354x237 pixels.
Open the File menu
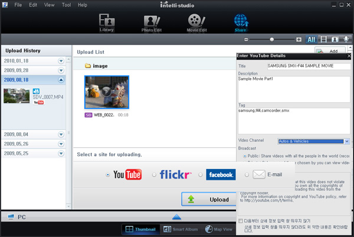point(18,5)
